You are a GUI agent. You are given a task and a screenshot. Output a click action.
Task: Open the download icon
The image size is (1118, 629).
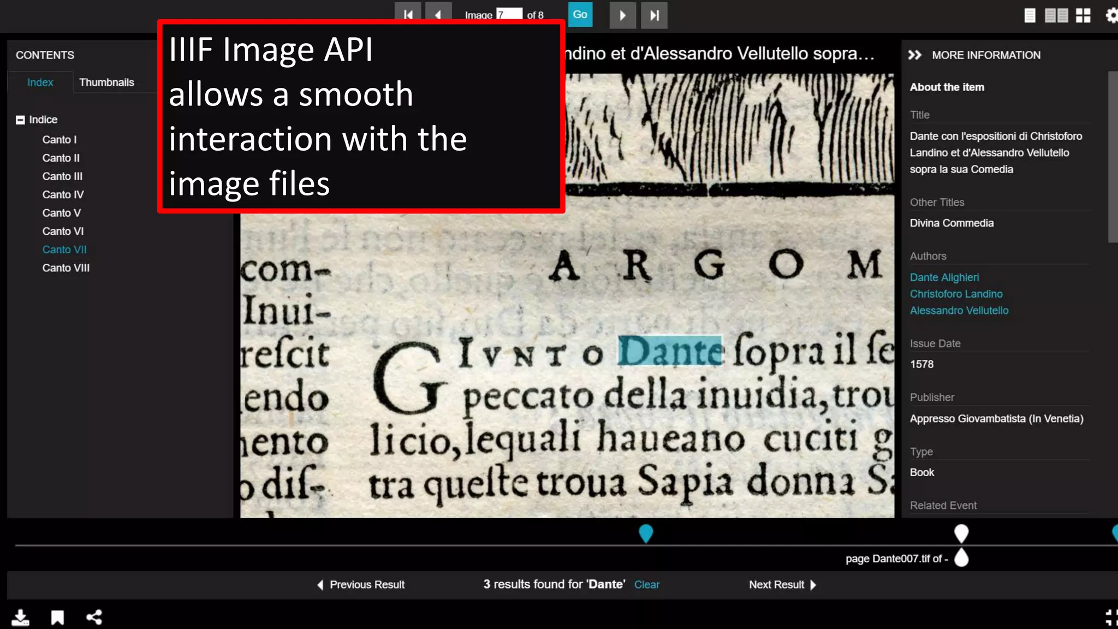(20, 618)
